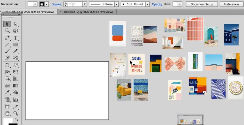Select the Rotate tool
This screenshot has width=244, height=125.
pos(7,65)
